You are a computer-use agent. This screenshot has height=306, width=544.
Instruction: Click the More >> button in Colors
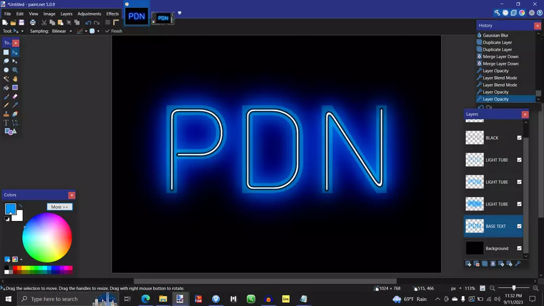point(60,207)
